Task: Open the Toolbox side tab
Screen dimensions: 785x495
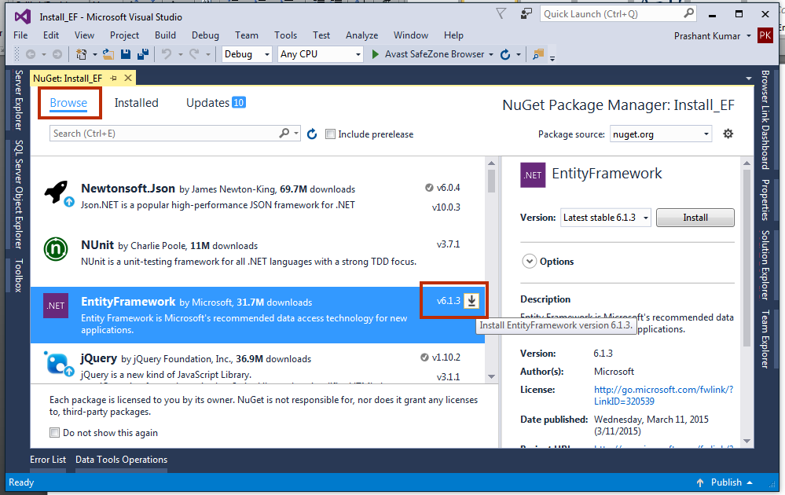Action: (19, 275)
